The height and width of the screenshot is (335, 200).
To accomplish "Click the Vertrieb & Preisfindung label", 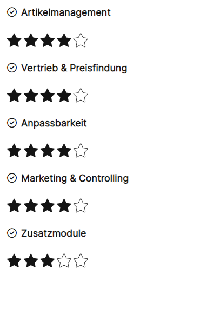I will pyautogui.click(x=74, y=68).
